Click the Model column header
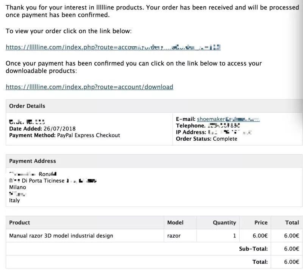Viewport: 303px width, 276px height. tap(175, 223)
